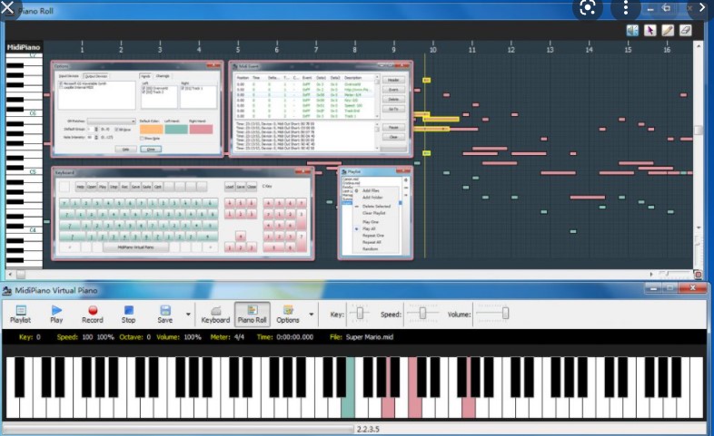Open the GM Patches combo box

[112, 121]
